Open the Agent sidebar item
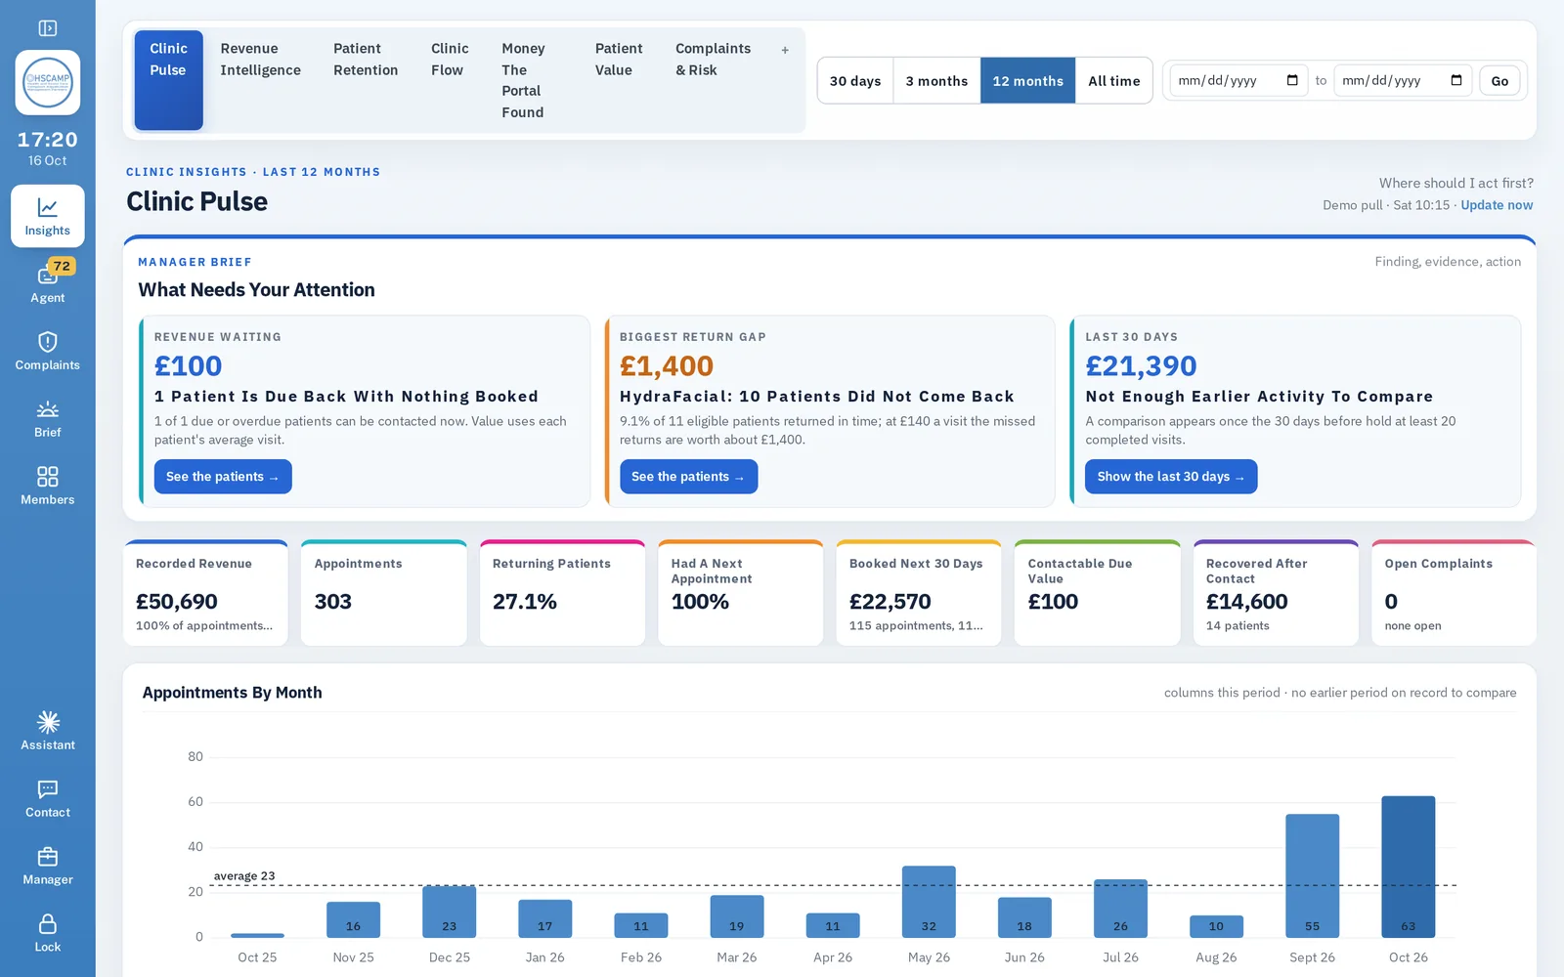This screenshot has width=1564, height=977. [48, 283]
